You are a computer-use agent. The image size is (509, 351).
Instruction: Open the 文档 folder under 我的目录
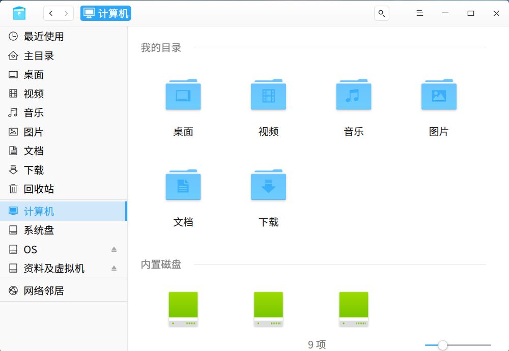tap(183, 186)
